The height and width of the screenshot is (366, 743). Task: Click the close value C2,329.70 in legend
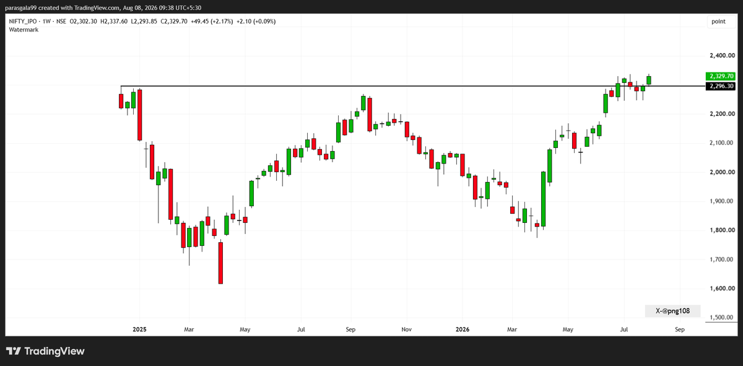175,22
